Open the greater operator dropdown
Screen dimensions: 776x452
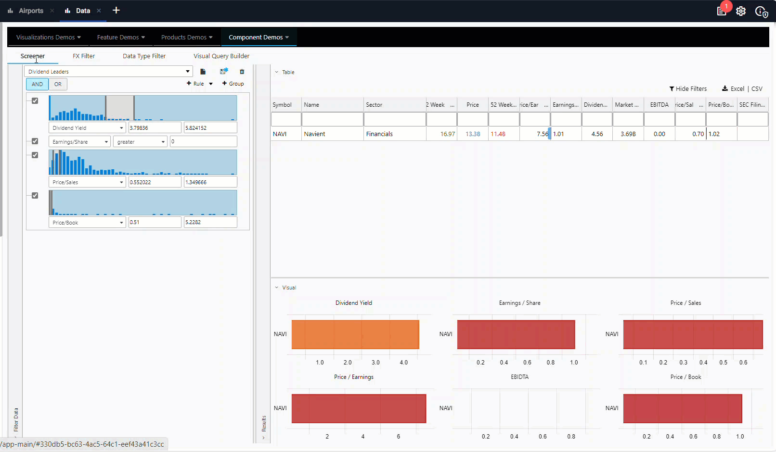click(x=140, y=142)
